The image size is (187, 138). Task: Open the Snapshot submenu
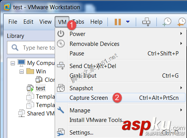click(x=120, y=88)
